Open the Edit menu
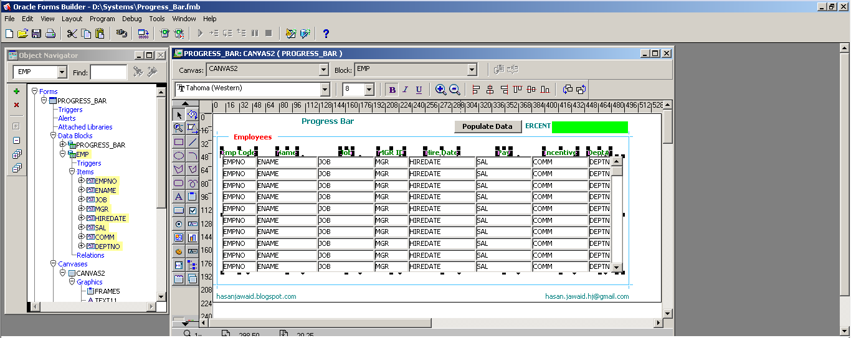Screen dimensions: 851x338 click(27, 19)
